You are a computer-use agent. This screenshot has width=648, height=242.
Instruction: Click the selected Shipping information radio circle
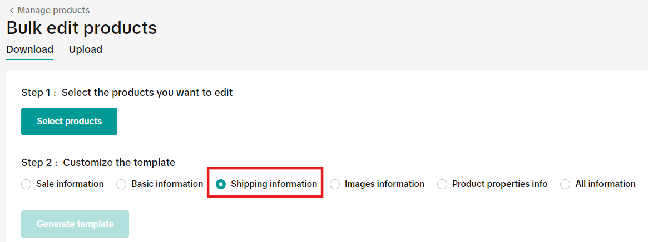tap(221, 184)
